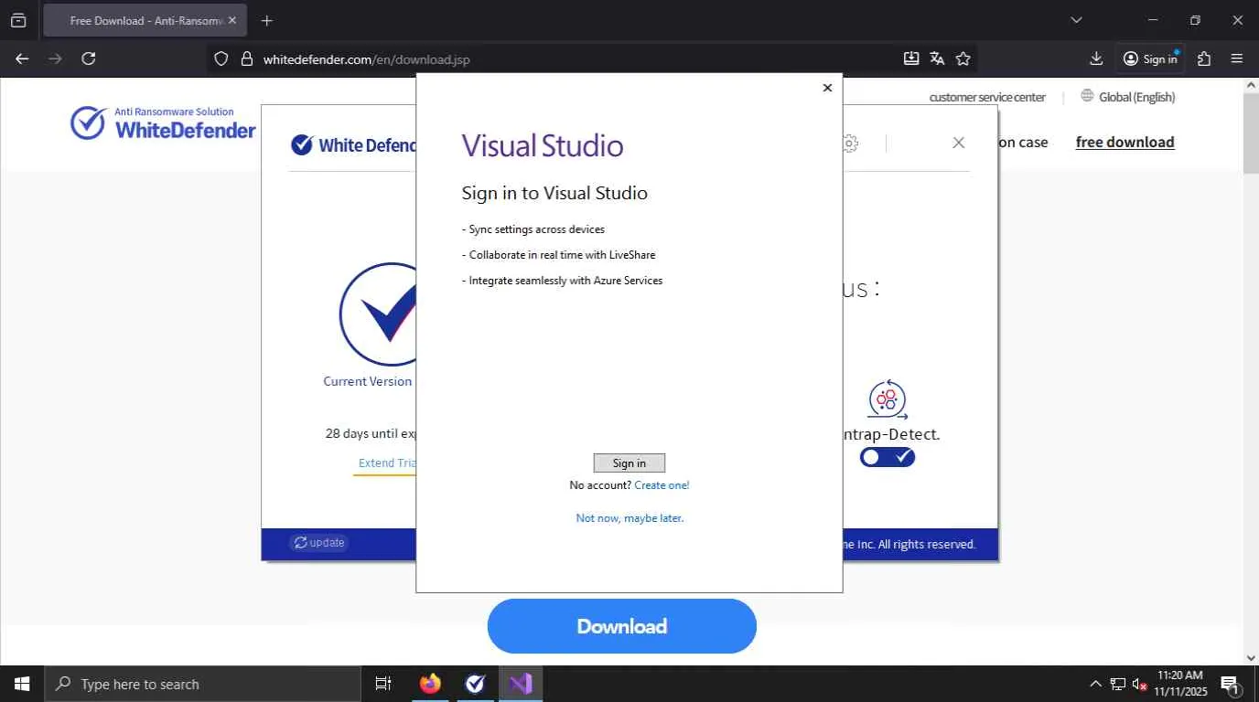
Task: Open the 'free download' page menu item
Action: pyautogui.click(x=1124, y=143)
